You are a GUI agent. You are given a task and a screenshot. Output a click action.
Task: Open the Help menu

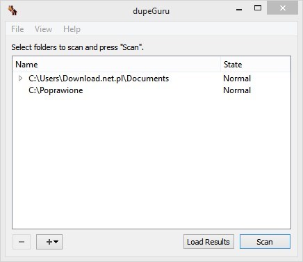click(72, 29)
